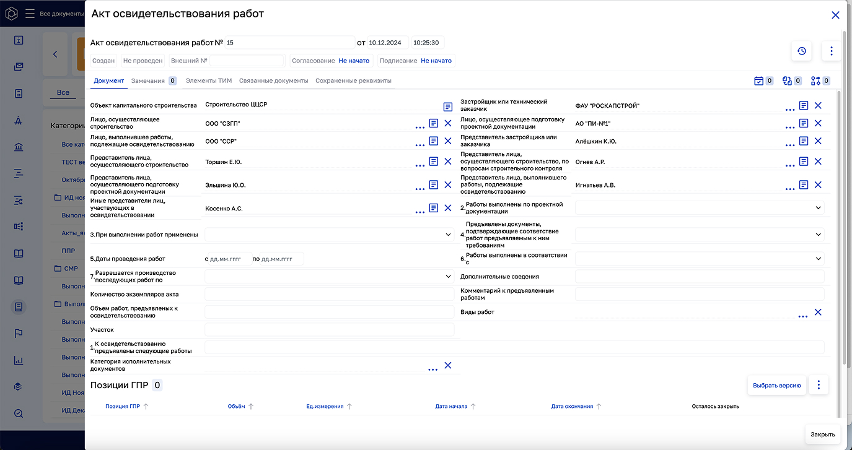852x450 pixels.
Task: Open the kebab menu beside the history icon
Action: pyautogui.click(x=831, y=51)
